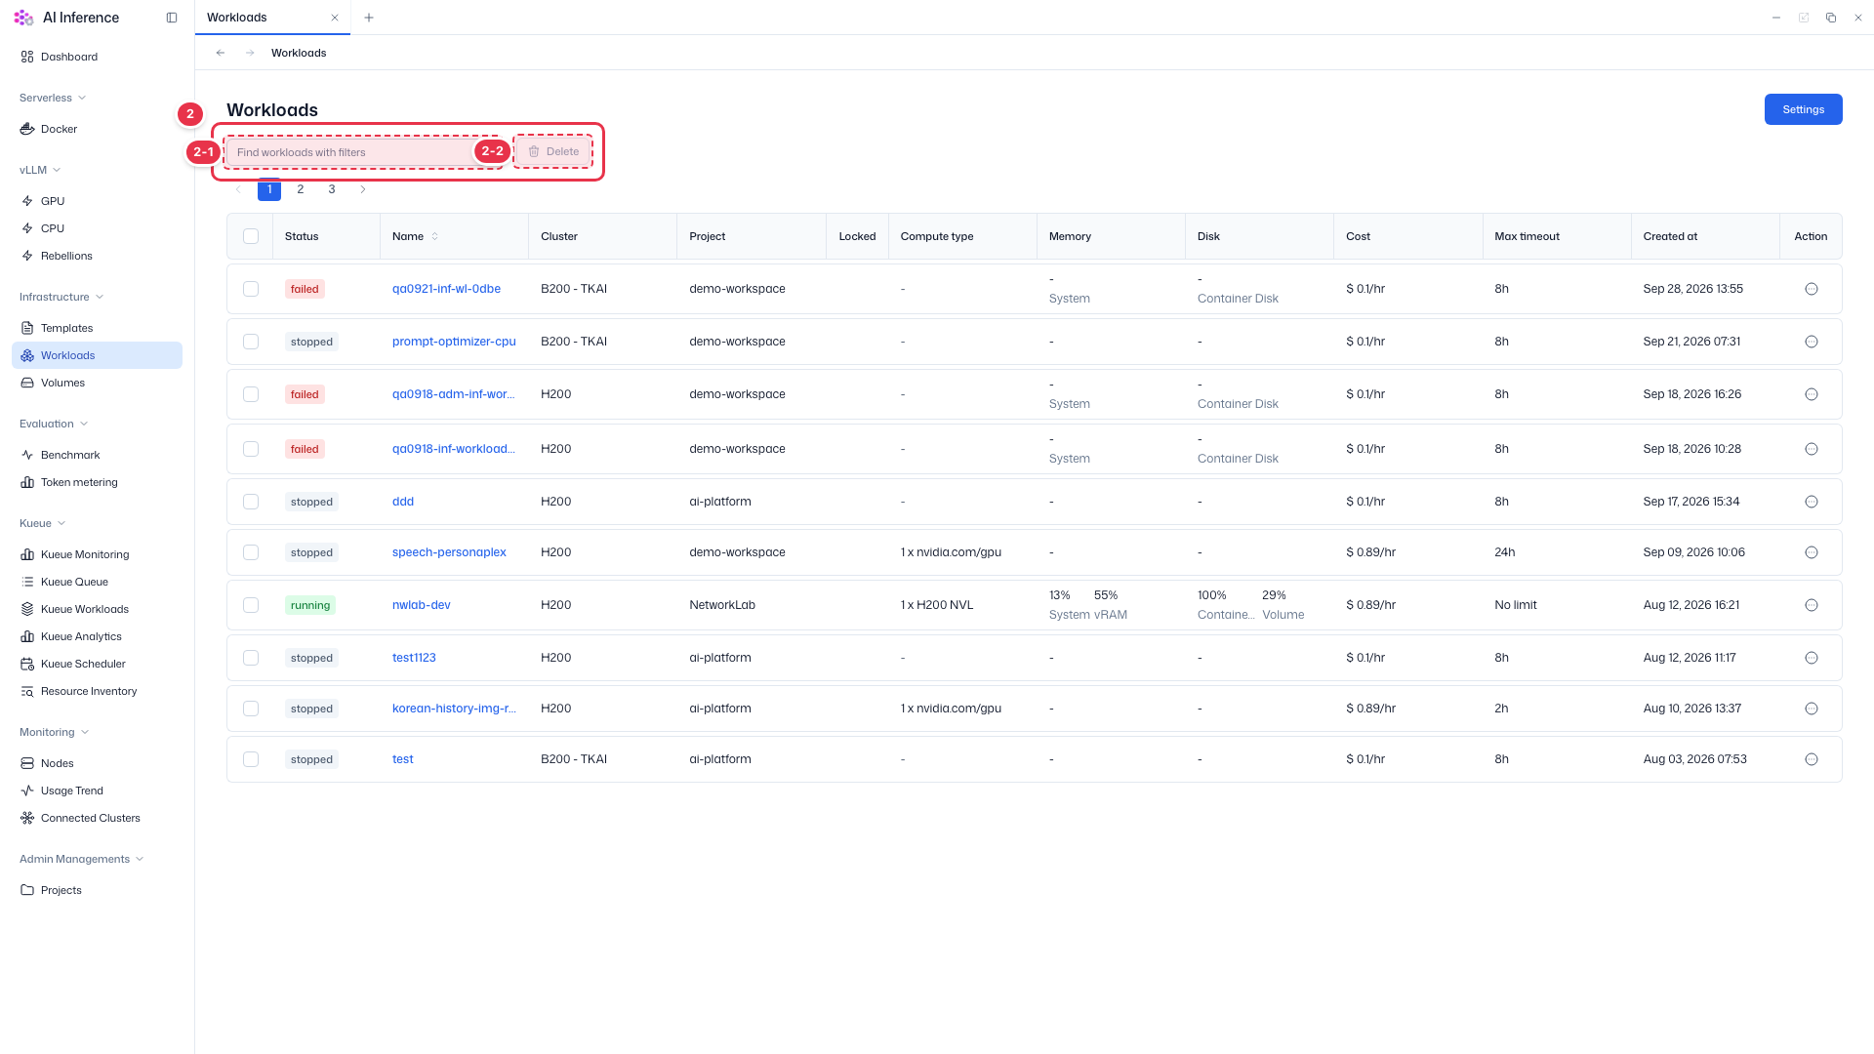The width and height of the screenshot is (1874, 1054).
Task: Tick the select-all checkbox in table header
Action: pyautogui.click(x=251, y=236)
